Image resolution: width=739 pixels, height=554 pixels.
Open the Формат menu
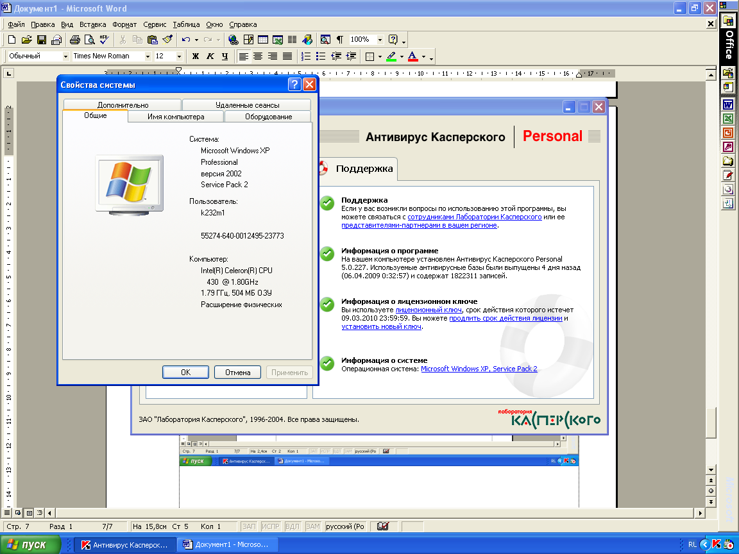(x=124, y=24)
